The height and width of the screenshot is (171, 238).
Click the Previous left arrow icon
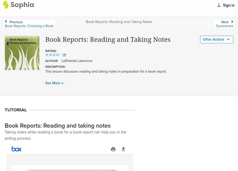[x=6, y=22]
